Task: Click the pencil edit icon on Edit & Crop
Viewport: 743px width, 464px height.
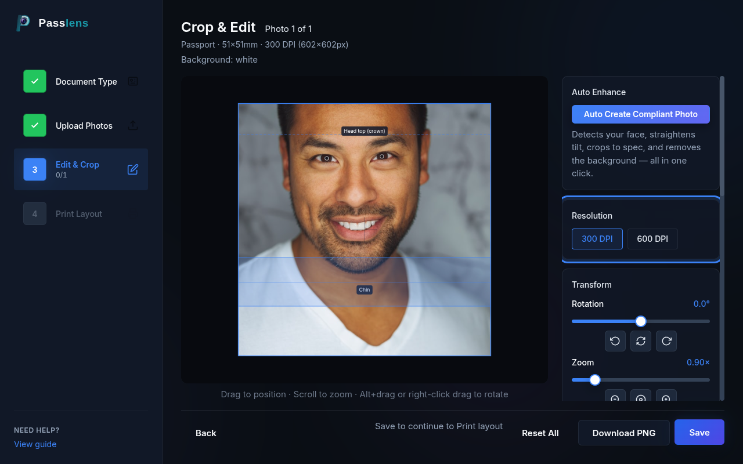Action: 133,169
